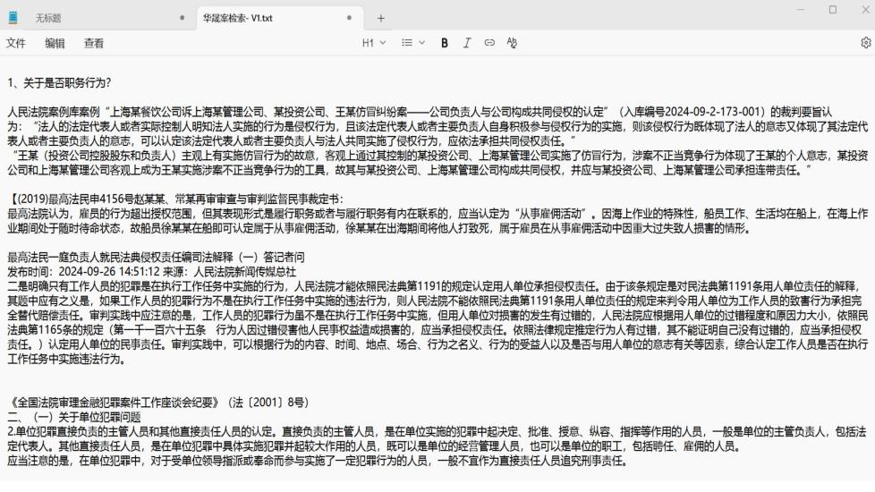Open the 查看 menu
The image size is (875, 492).
[93, 42]
